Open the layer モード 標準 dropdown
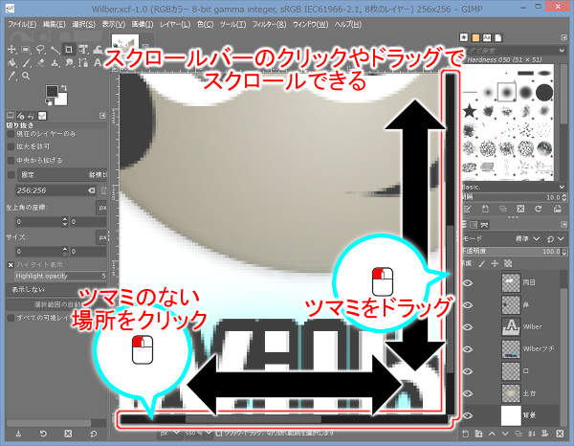The height and width of the screenshot is (446, 574). click(527, 238)
